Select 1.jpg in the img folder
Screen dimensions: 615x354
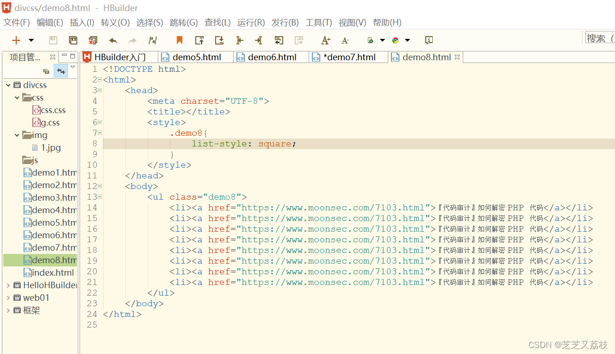[47, 148]
